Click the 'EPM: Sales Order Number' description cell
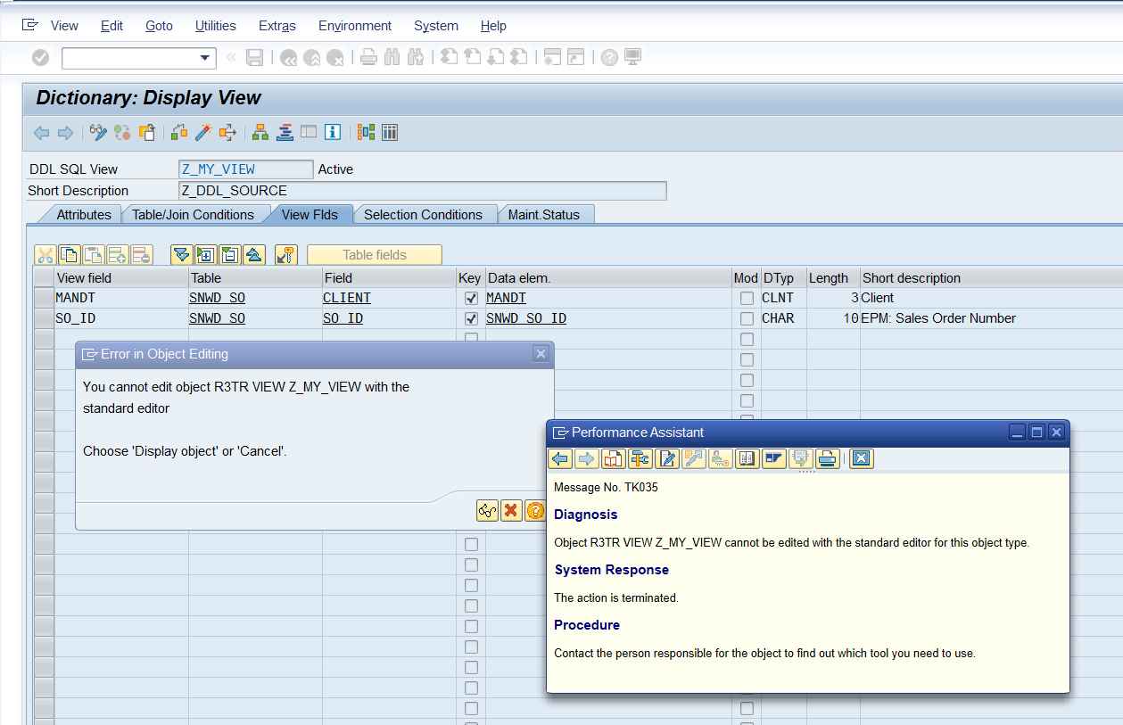This screenshot has height=725, width=1123. 938,318
